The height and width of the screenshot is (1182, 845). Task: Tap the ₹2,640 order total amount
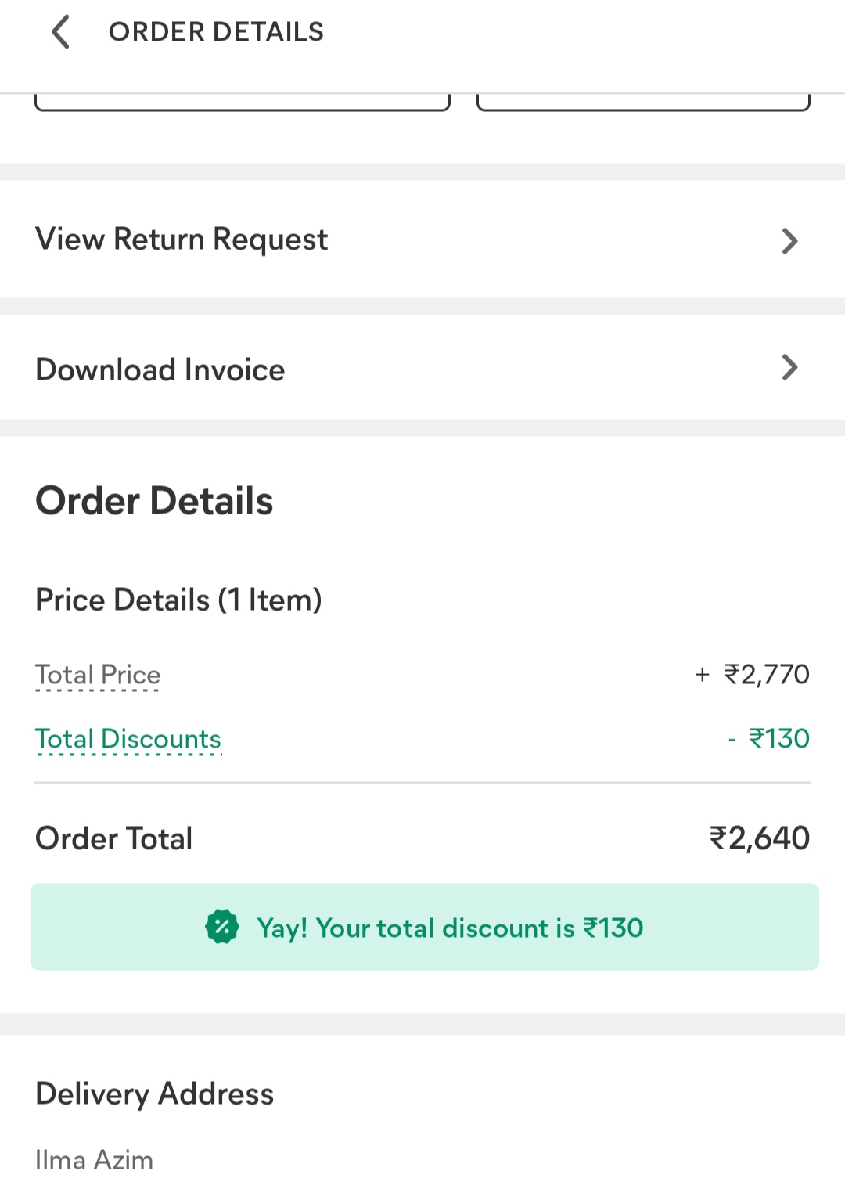point(759,838)
